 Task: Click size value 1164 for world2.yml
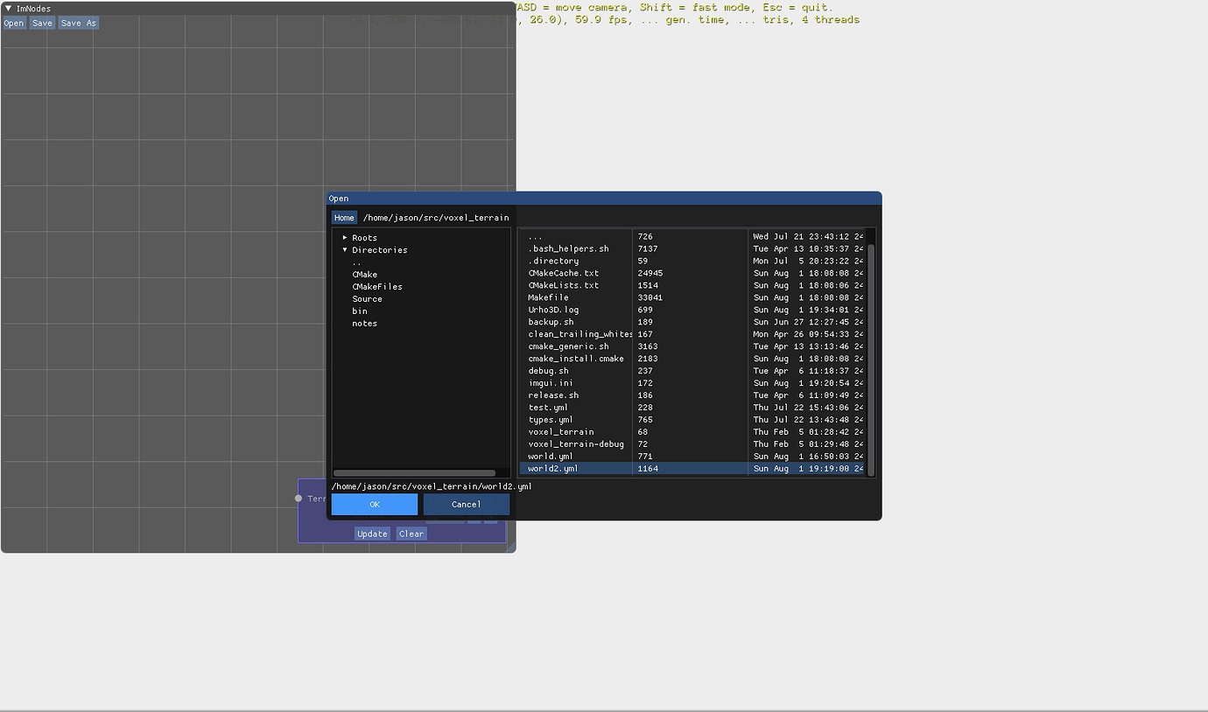[648, 469]
